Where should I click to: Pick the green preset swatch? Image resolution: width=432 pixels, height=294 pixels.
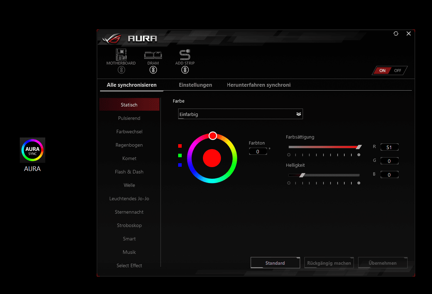click(180, 155)
